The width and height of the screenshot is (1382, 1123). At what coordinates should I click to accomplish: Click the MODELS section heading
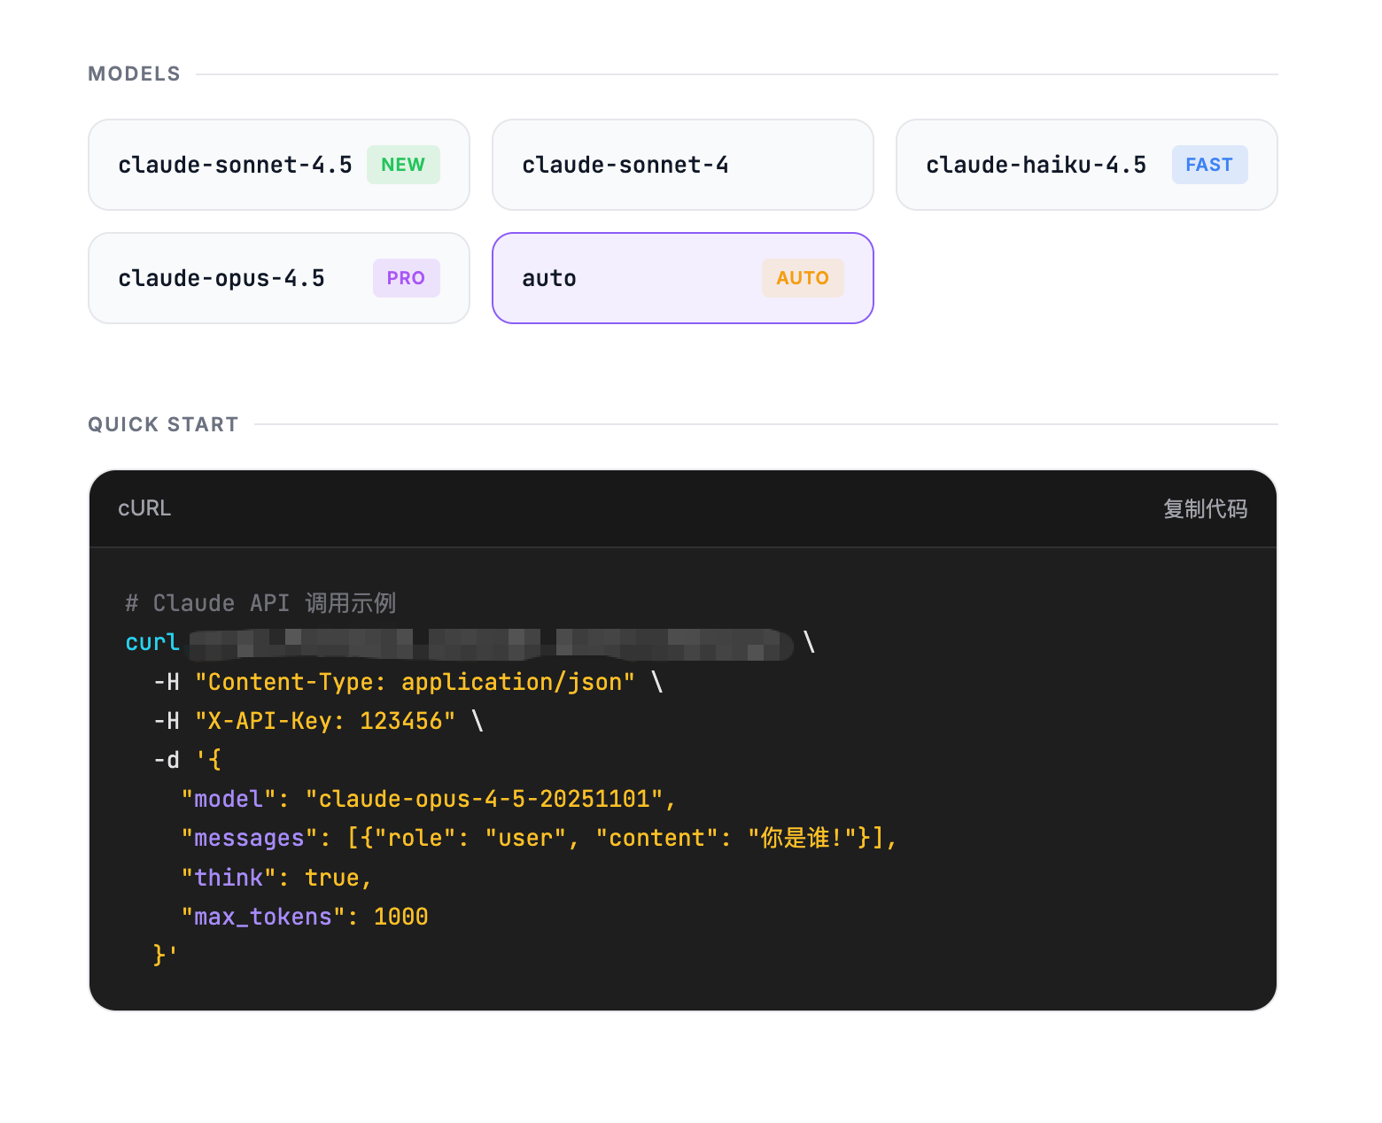click(134, 74)
